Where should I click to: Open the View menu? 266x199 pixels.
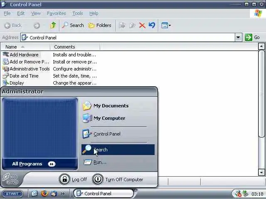click(36, 13)
